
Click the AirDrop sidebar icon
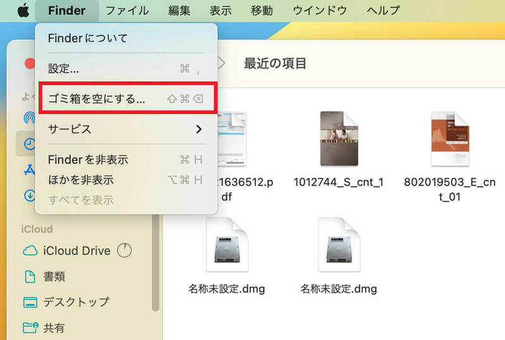click(x=29, y=118)
